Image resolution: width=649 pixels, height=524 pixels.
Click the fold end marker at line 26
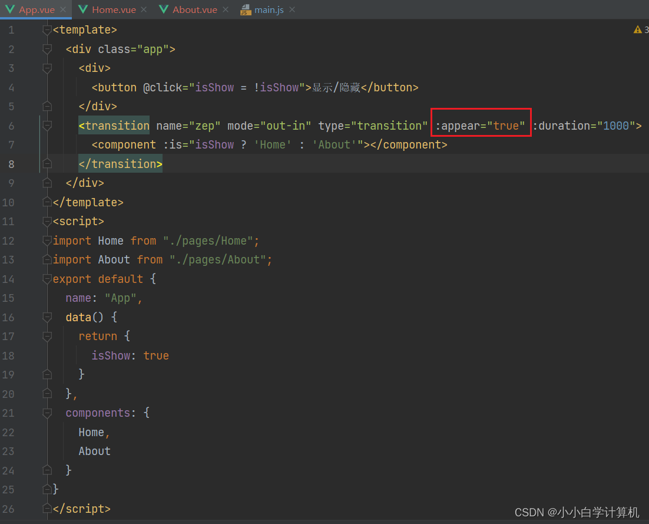pos(47,509)
